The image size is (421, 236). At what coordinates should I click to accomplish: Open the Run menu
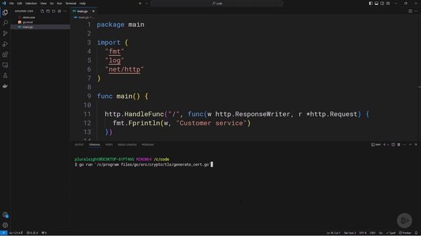coord(59,3)
